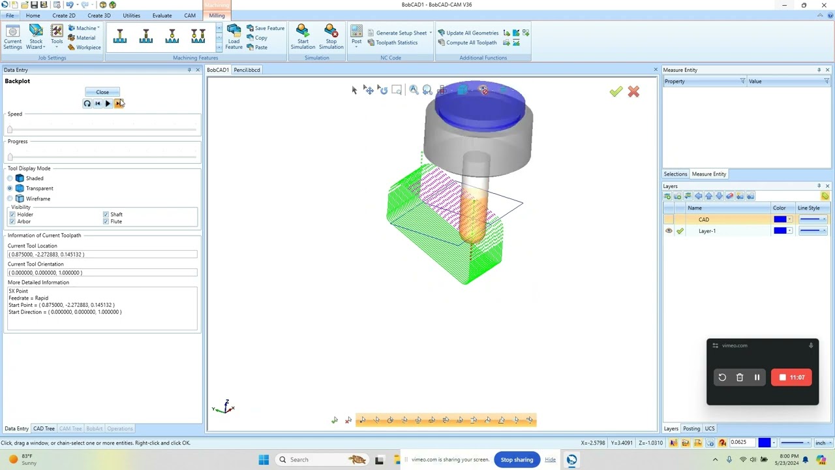The image size is (835, 470).
Task: Open CAD layer color dropdown
Action: point(790,219)
